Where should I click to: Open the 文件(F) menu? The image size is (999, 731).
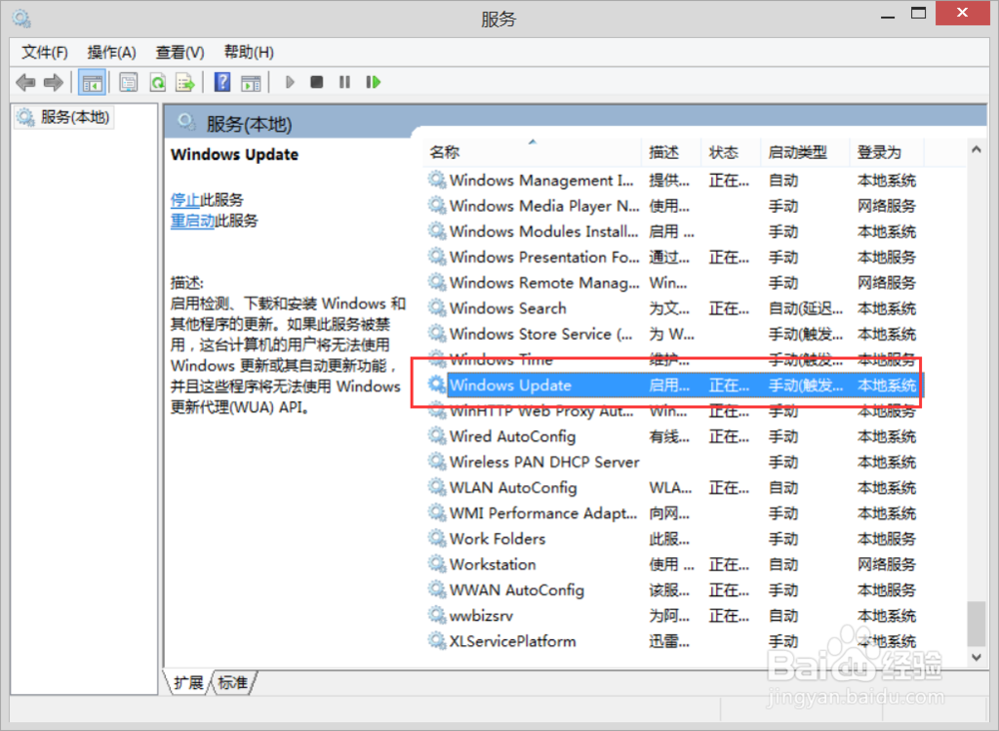coord(45,52)
